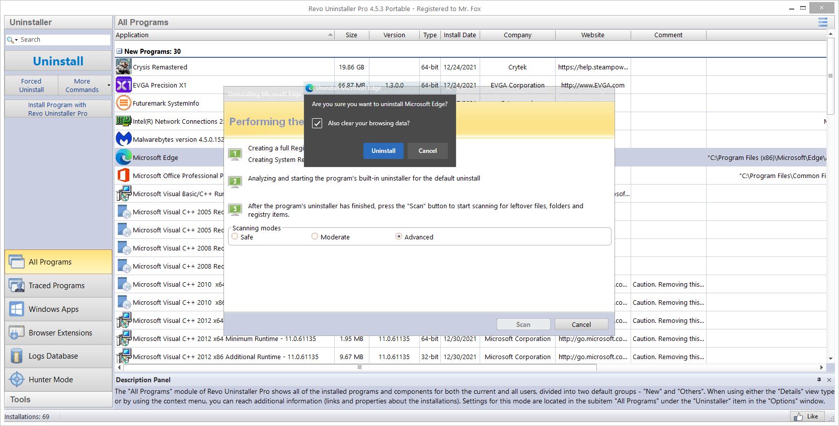The width and height of the screenshot is (839, 426).
Task: Click the All Programs sidebar icon
Action: (x=16, y=262)
